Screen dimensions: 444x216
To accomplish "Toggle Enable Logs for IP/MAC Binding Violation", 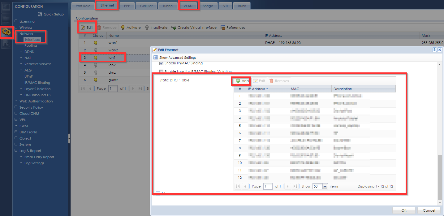I will pos(161,71).
